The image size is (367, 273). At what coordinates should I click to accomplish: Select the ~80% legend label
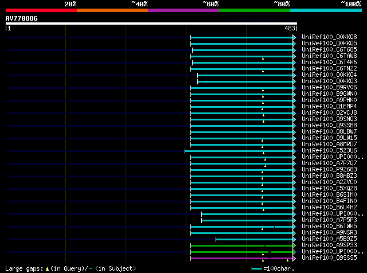(282, 4)
